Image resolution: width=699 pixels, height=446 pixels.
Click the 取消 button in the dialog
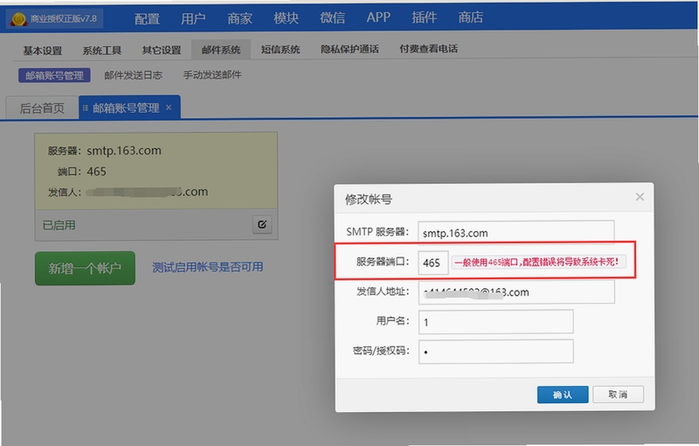[x=618, y=395]
